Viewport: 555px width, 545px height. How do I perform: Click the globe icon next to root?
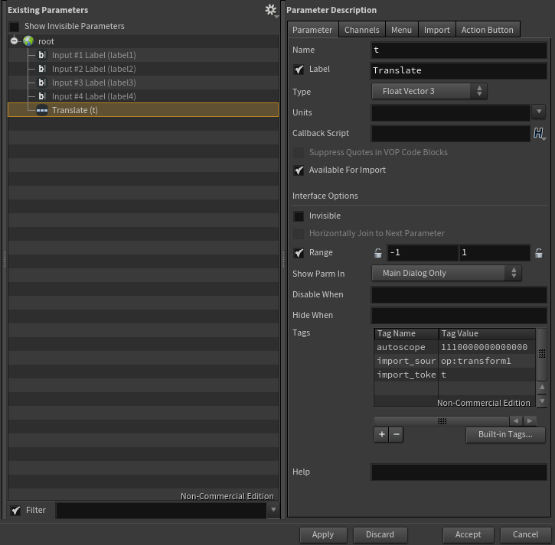click(28, 41)
